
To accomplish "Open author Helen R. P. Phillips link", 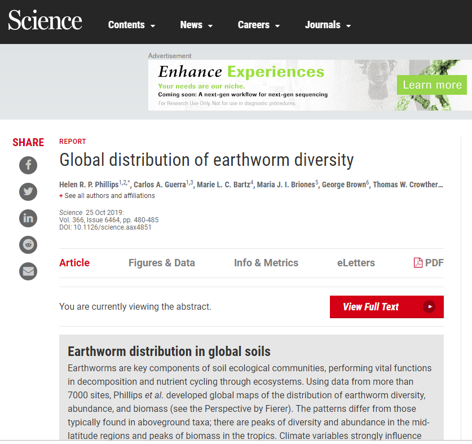I will (x=89, y=185).
